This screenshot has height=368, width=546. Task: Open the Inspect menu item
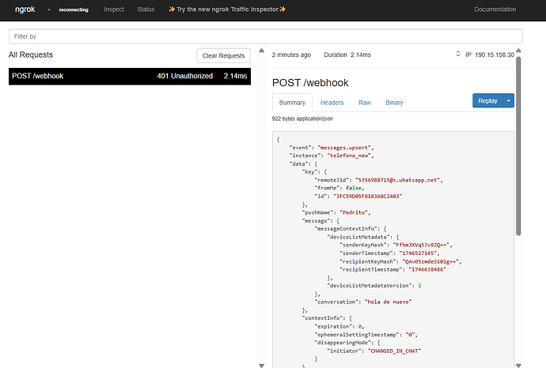114,9
